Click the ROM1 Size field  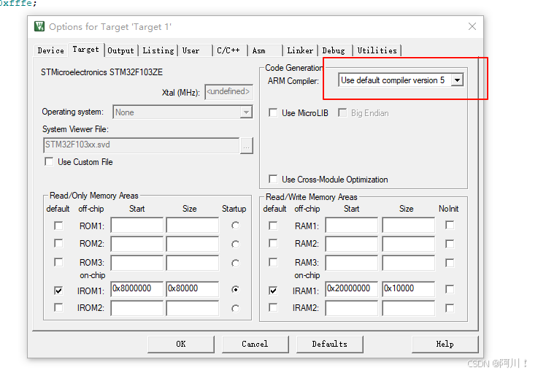tap(193, 225)
